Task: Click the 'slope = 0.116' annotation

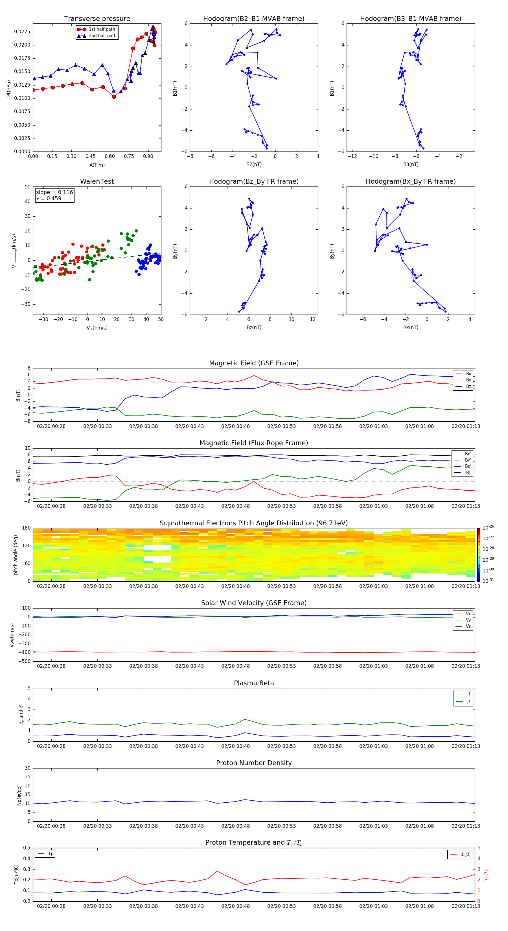Action: (x=54, y=192)
